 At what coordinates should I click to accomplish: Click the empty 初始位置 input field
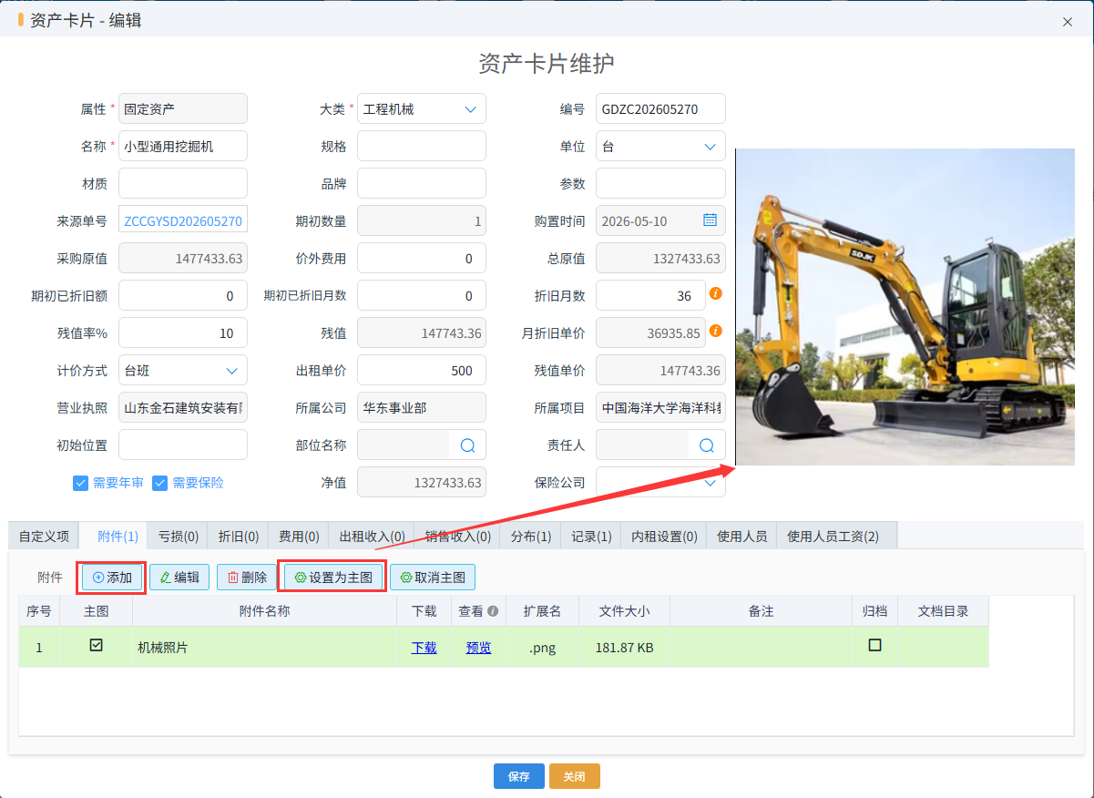tap(183, 445)
